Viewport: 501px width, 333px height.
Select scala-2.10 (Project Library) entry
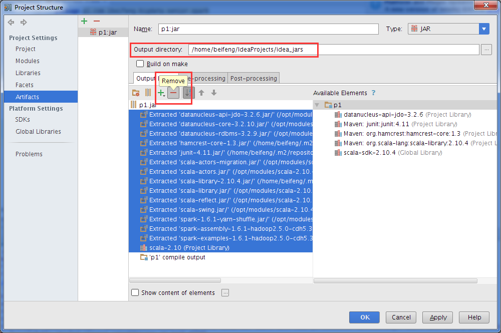point(220,248)
